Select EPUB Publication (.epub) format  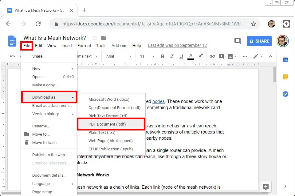(111, 149)
